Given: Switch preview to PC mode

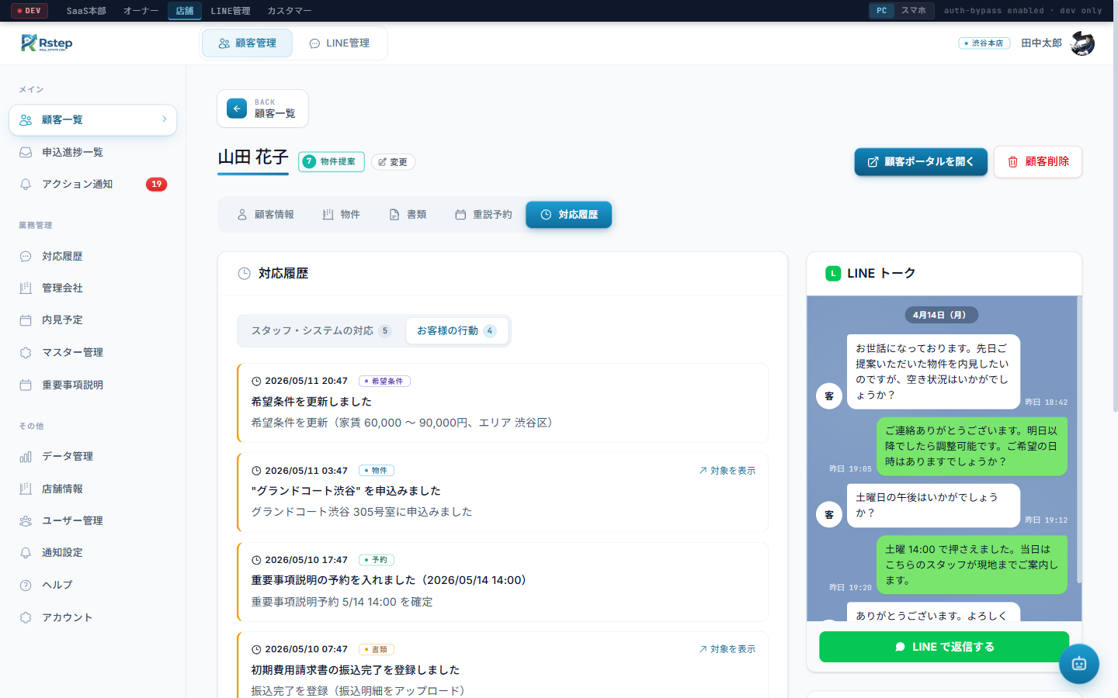Looking at the screenshot, I should 881,11.
